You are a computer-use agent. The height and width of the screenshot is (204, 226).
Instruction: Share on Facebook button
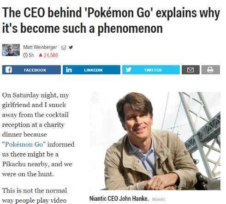[x=31, y=70]
